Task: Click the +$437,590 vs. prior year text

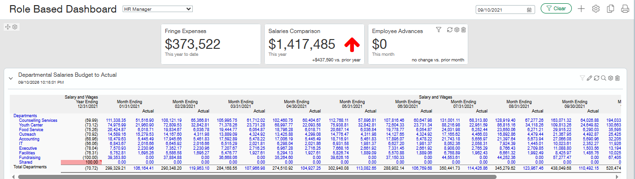Action: tap(336, 60)
